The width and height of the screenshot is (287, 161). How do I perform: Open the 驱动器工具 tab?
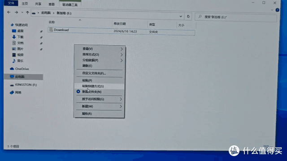(x=70, y=4)
